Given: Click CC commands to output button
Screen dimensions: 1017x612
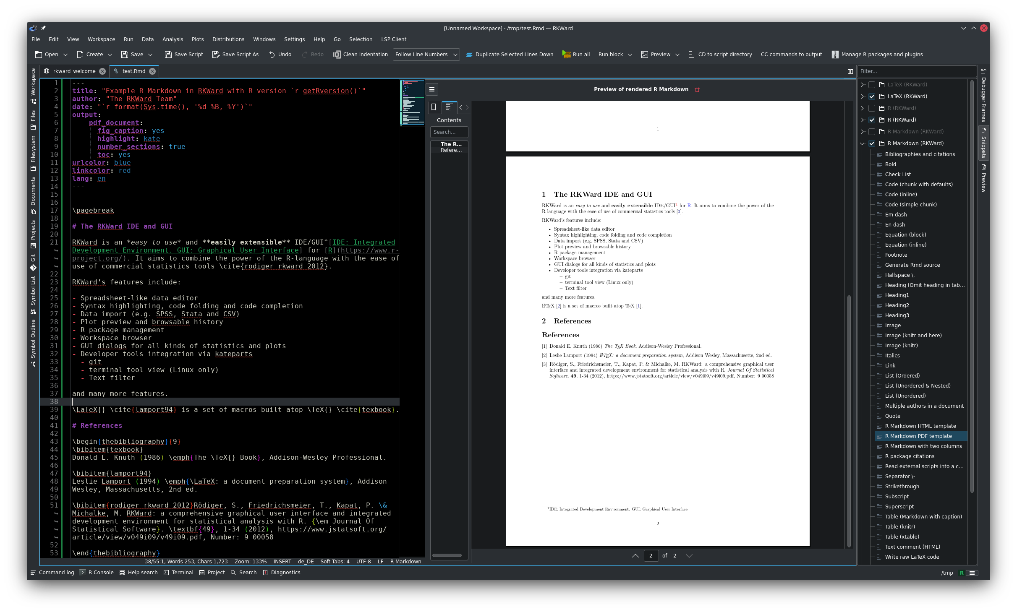Looking at the screenshot, I should pos(791,55).
